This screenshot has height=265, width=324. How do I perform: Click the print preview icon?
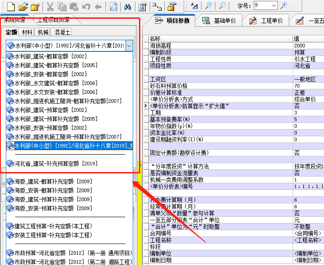coord(114,6)
